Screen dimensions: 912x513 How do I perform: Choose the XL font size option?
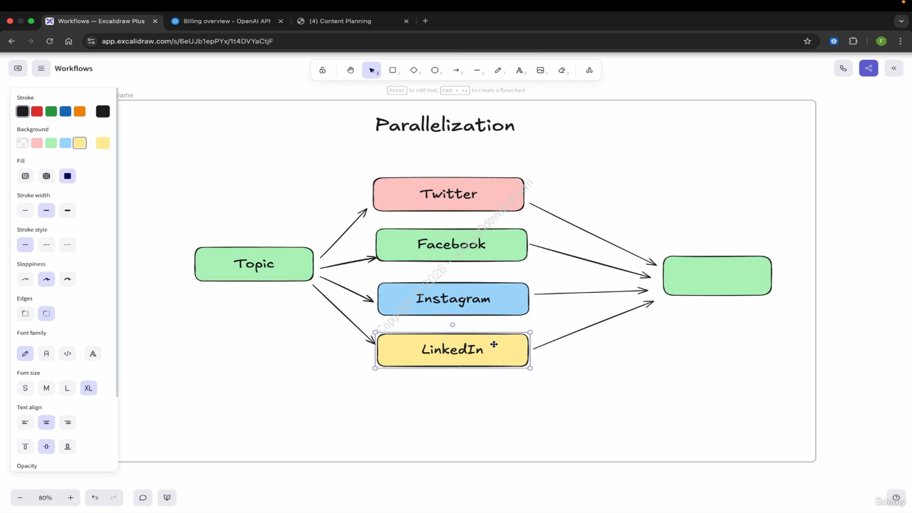pos(88,388)
